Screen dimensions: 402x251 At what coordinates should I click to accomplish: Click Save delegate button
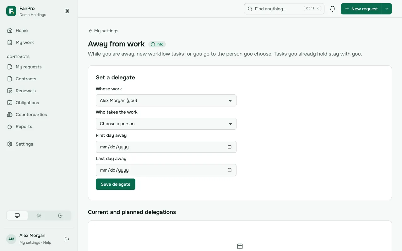click(x=116, y=184)
